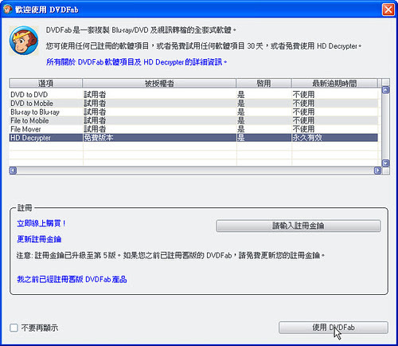
Task: Open 我之前已經註冊舊版 DVDFab 產品 link
Action: click(x=72, y=279)
